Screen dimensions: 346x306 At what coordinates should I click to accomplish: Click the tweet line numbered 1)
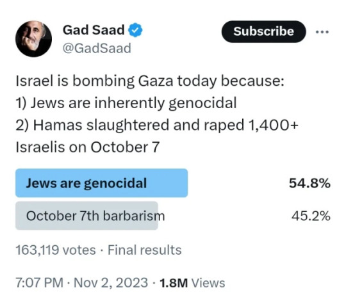point(126,103)
